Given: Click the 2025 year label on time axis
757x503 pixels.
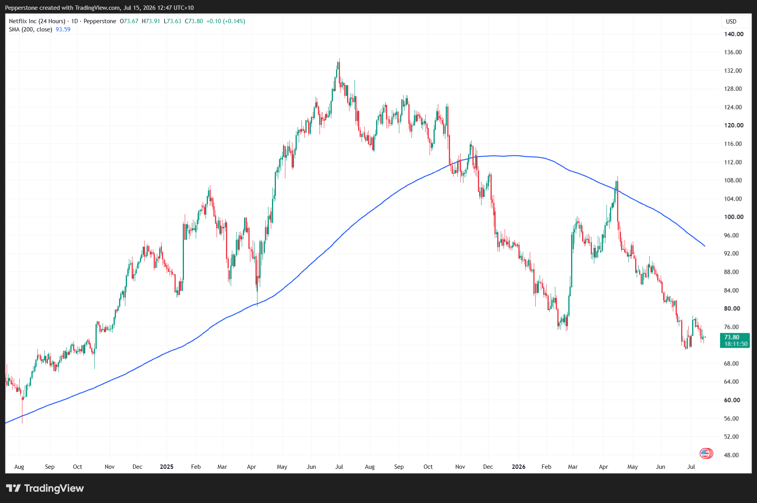Looking at the screenshot, I should [x=167, y=467].
